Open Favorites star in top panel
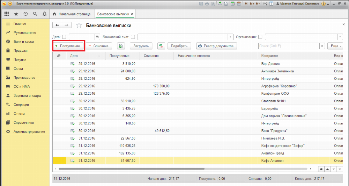This screenshot has height=186, width=349. tap(16, 14)
